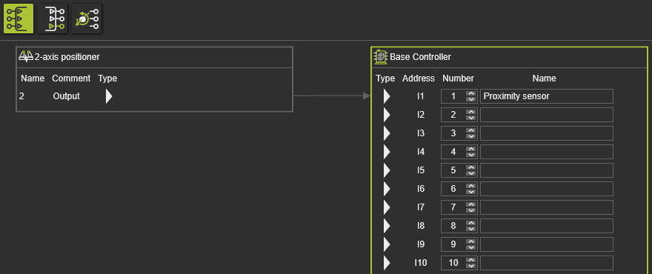Screen dimensions: 652x274
Task: Click the empty Name field for I3
Action: (x=546, y=133)
